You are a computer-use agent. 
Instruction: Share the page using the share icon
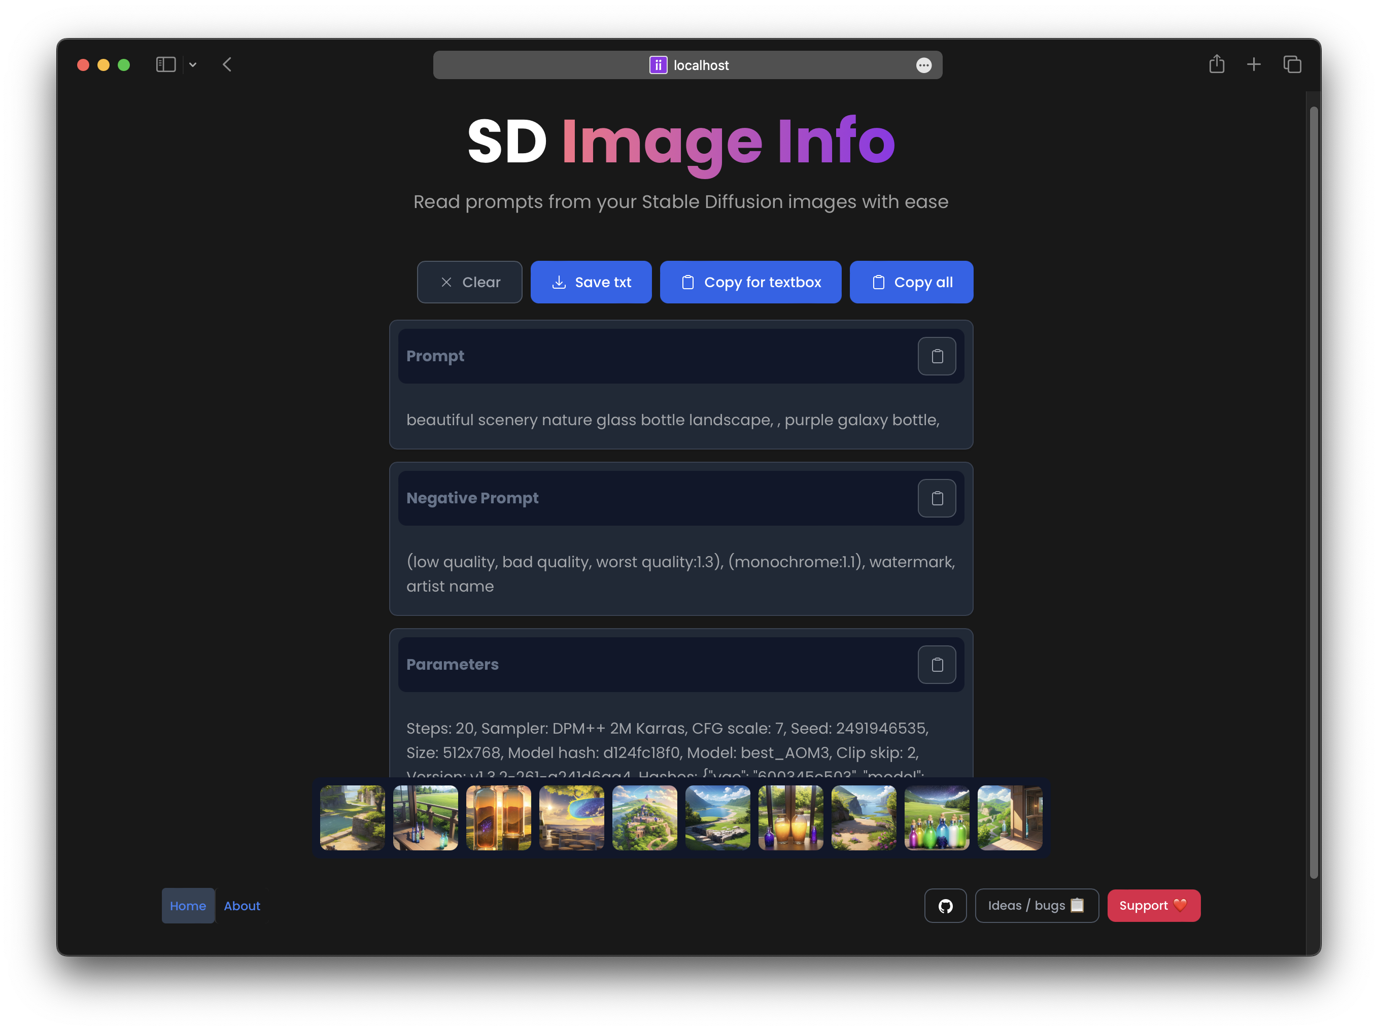click(1217, 64)
